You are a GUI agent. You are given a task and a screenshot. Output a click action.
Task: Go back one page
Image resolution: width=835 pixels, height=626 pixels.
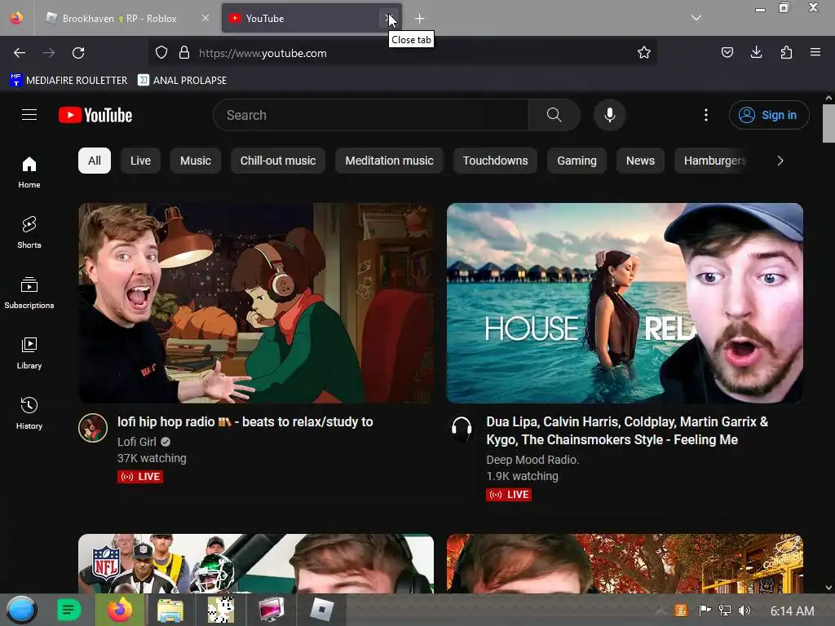[x=20, y=53]
